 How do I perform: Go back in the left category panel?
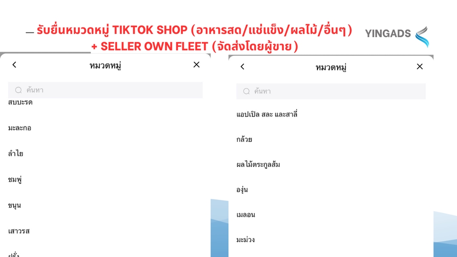click(14, 65)
